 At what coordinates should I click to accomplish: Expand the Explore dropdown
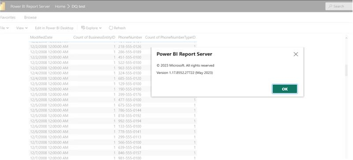[x=91, y=28]
